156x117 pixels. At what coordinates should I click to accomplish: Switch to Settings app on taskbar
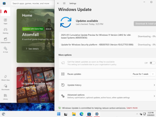97,114
